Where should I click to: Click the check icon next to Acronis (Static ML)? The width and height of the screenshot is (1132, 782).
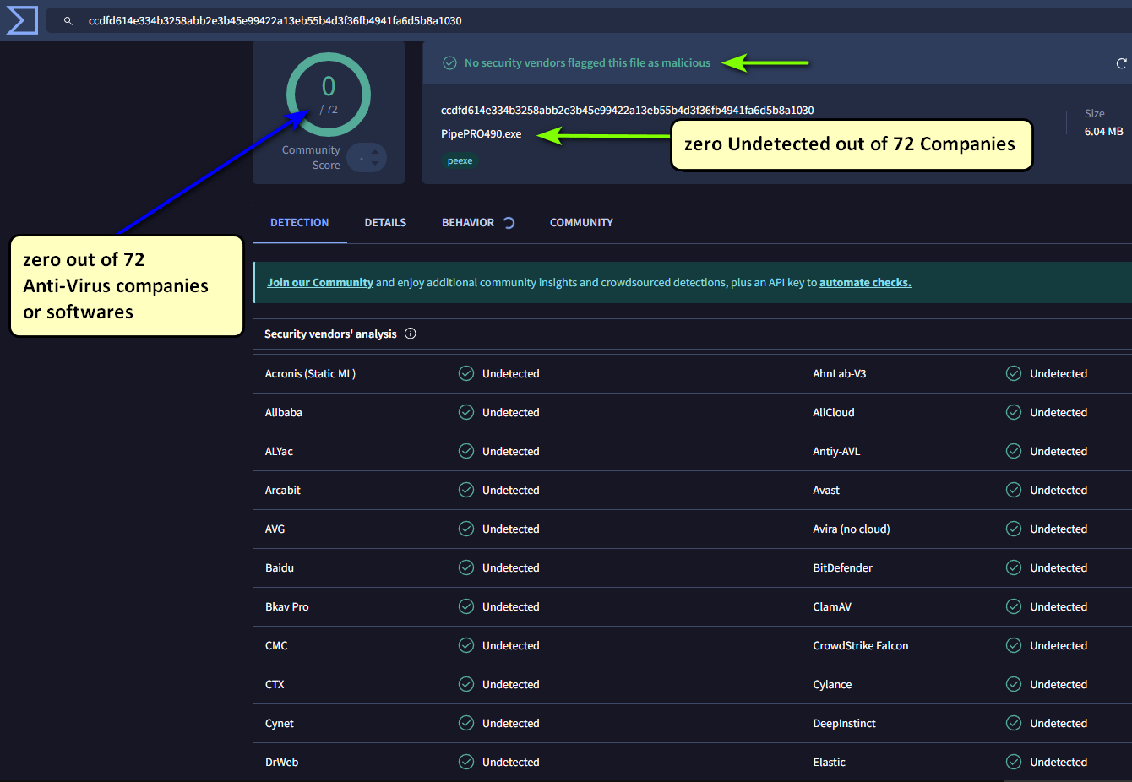click(466, 373)
